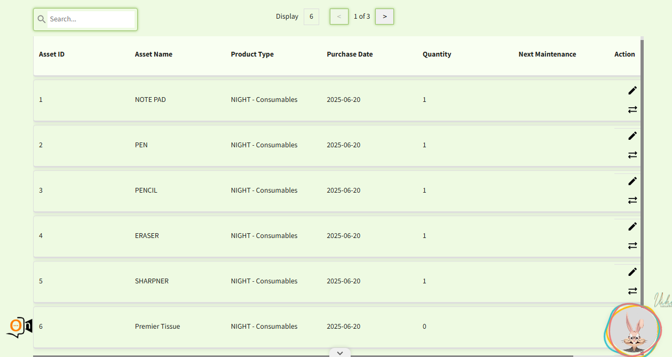Click the transfer arrows icon for NOTE PAD

click(633, 109)
